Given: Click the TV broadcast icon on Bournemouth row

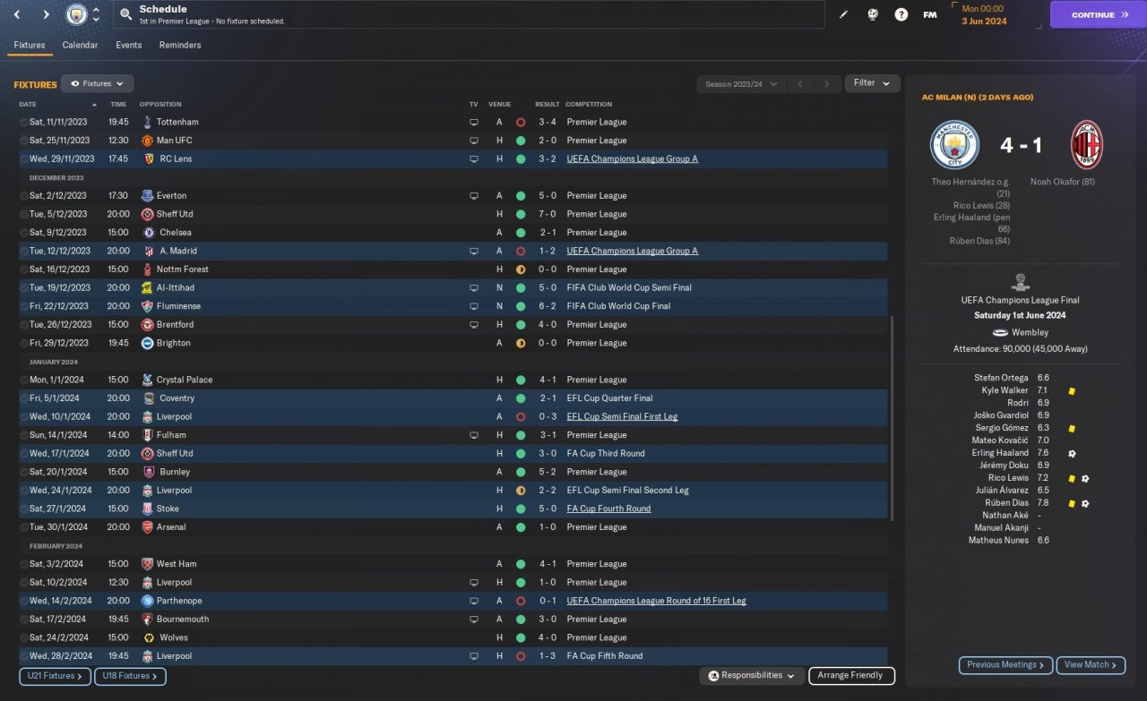Looking at the screenshot, I should (x=474, y=620).
